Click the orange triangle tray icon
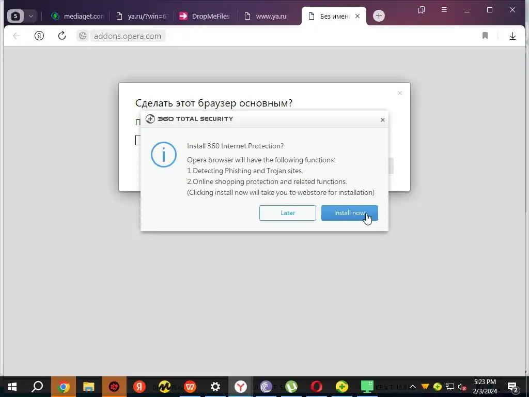This screenshot has height=397, width=529. 425,387
